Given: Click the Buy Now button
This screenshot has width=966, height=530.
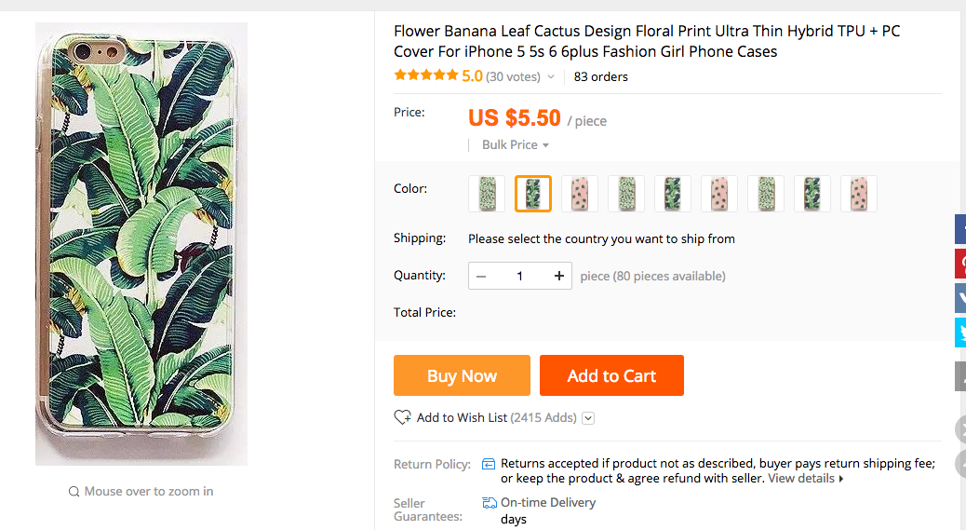Looking at the screenshot, I should point(462,375).
